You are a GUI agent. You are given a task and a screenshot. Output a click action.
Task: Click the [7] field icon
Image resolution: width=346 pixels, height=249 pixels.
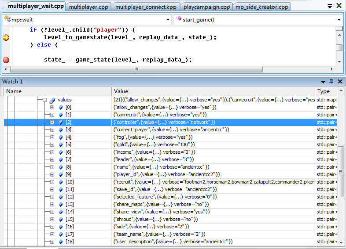coord(61,160)
